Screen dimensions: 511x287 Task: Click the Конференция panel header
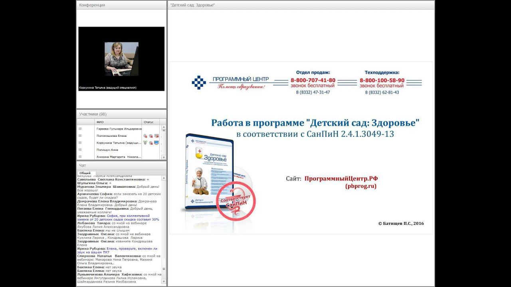point(121,5)
